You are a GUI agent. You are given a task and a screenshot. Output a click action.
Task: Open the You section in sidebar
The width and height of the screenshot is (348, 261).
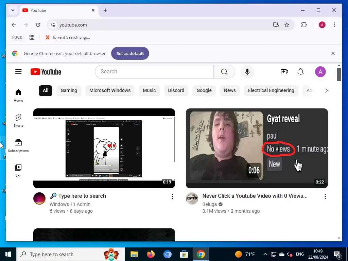click(x=18, y=171)
